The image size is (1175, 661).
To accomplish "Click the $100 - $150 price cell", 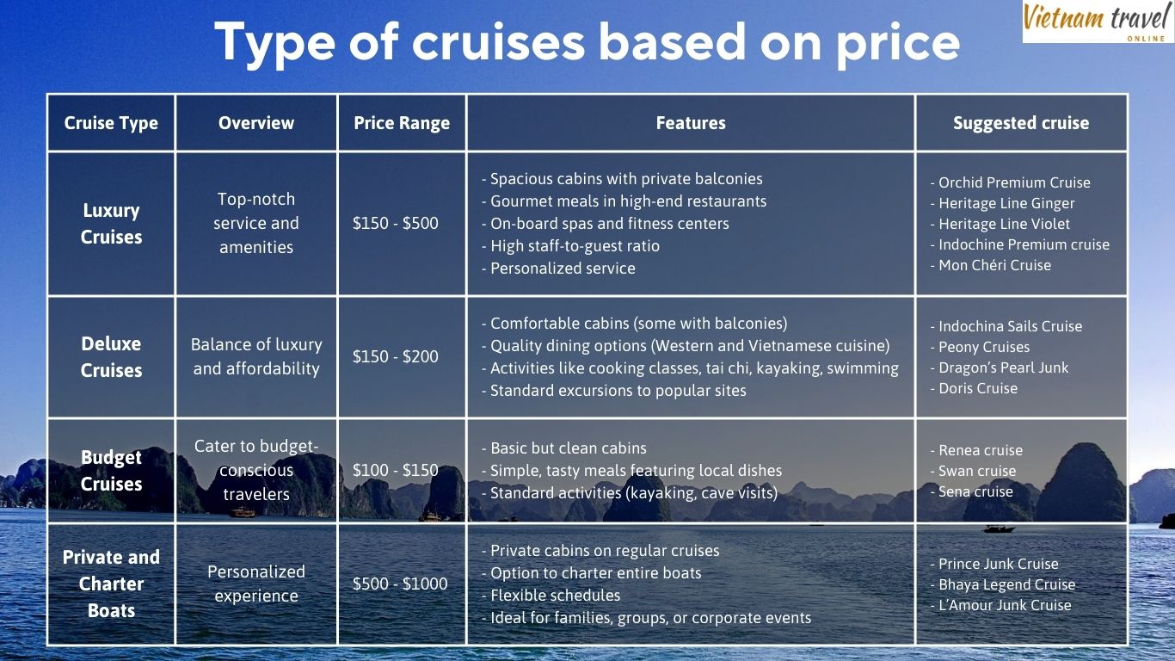I will click(396, 470).
